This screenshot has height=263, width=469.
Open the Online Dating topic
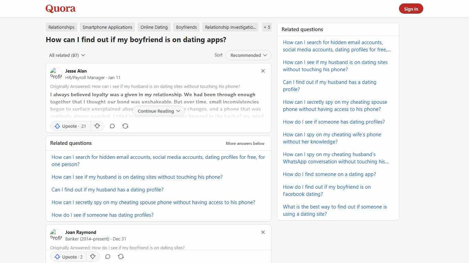(x=154, y=27)
